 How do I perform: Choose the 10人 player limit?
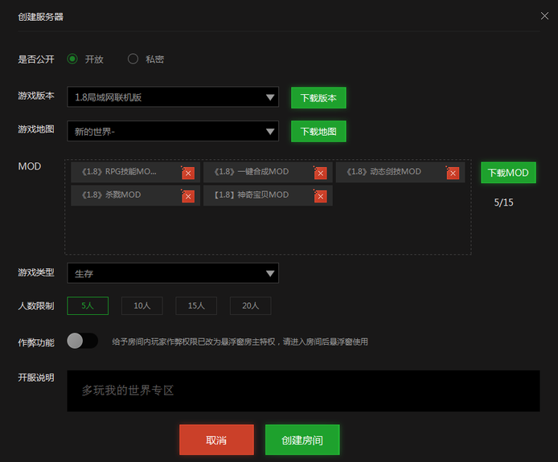coord(142,305)
